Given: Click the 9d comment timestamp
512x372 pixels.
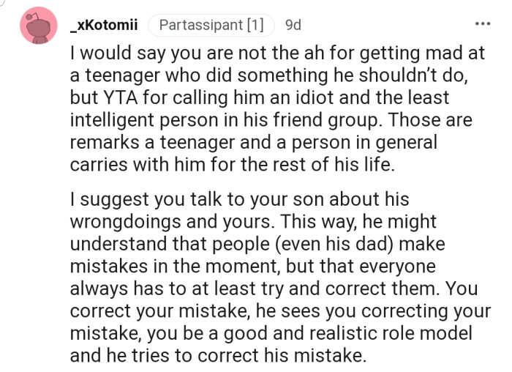Looking at the screenshot, I should pos(293,26).
